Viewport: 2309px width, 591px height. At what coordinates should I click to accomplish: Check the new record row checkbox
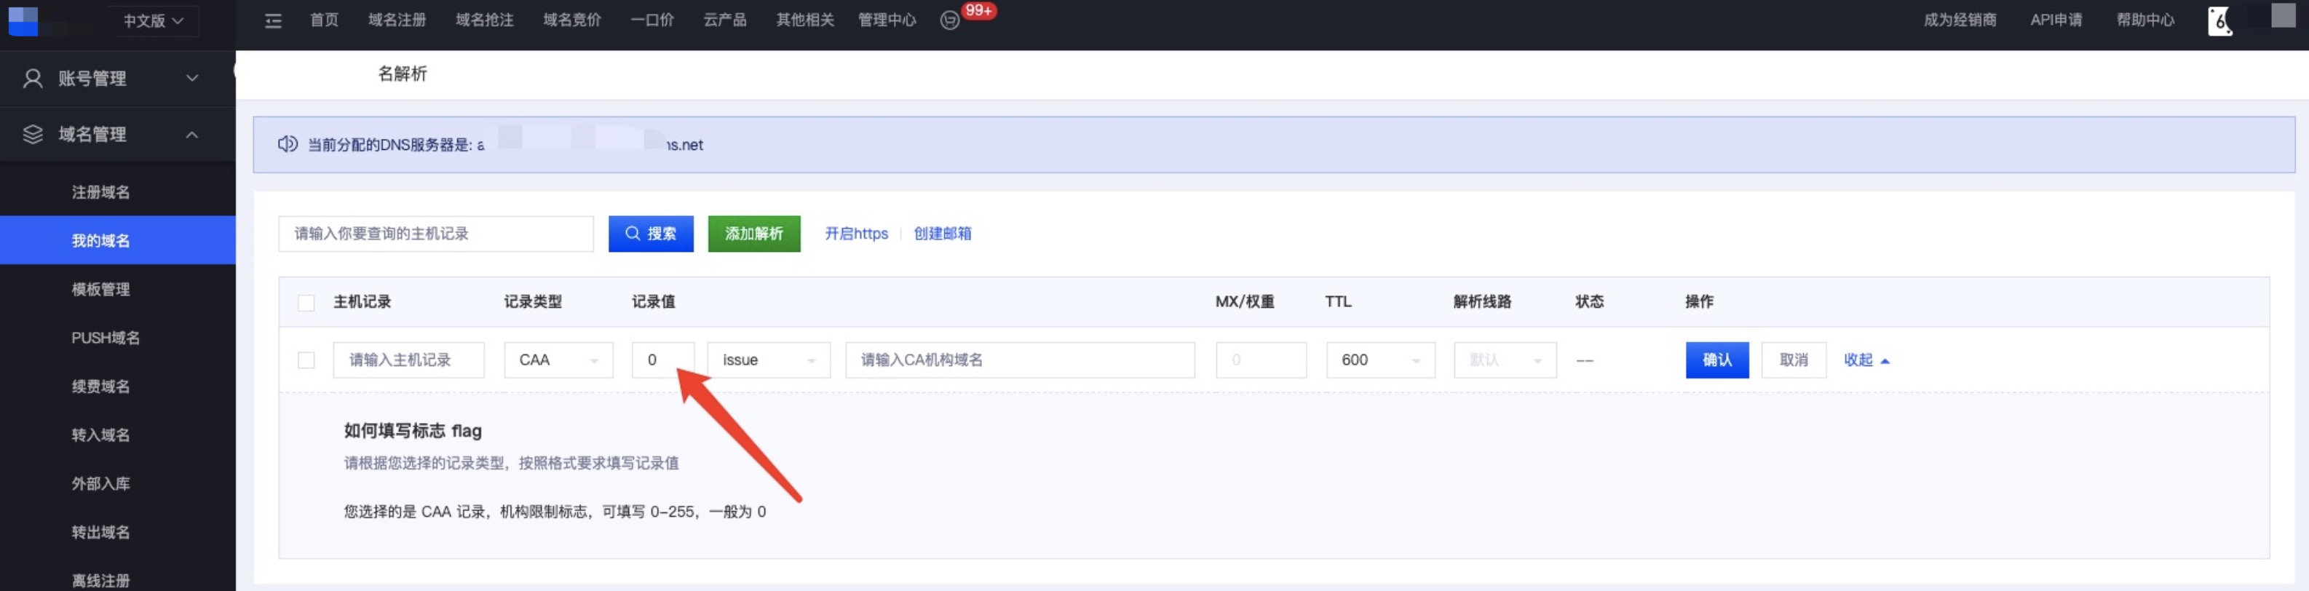(306, 360)
